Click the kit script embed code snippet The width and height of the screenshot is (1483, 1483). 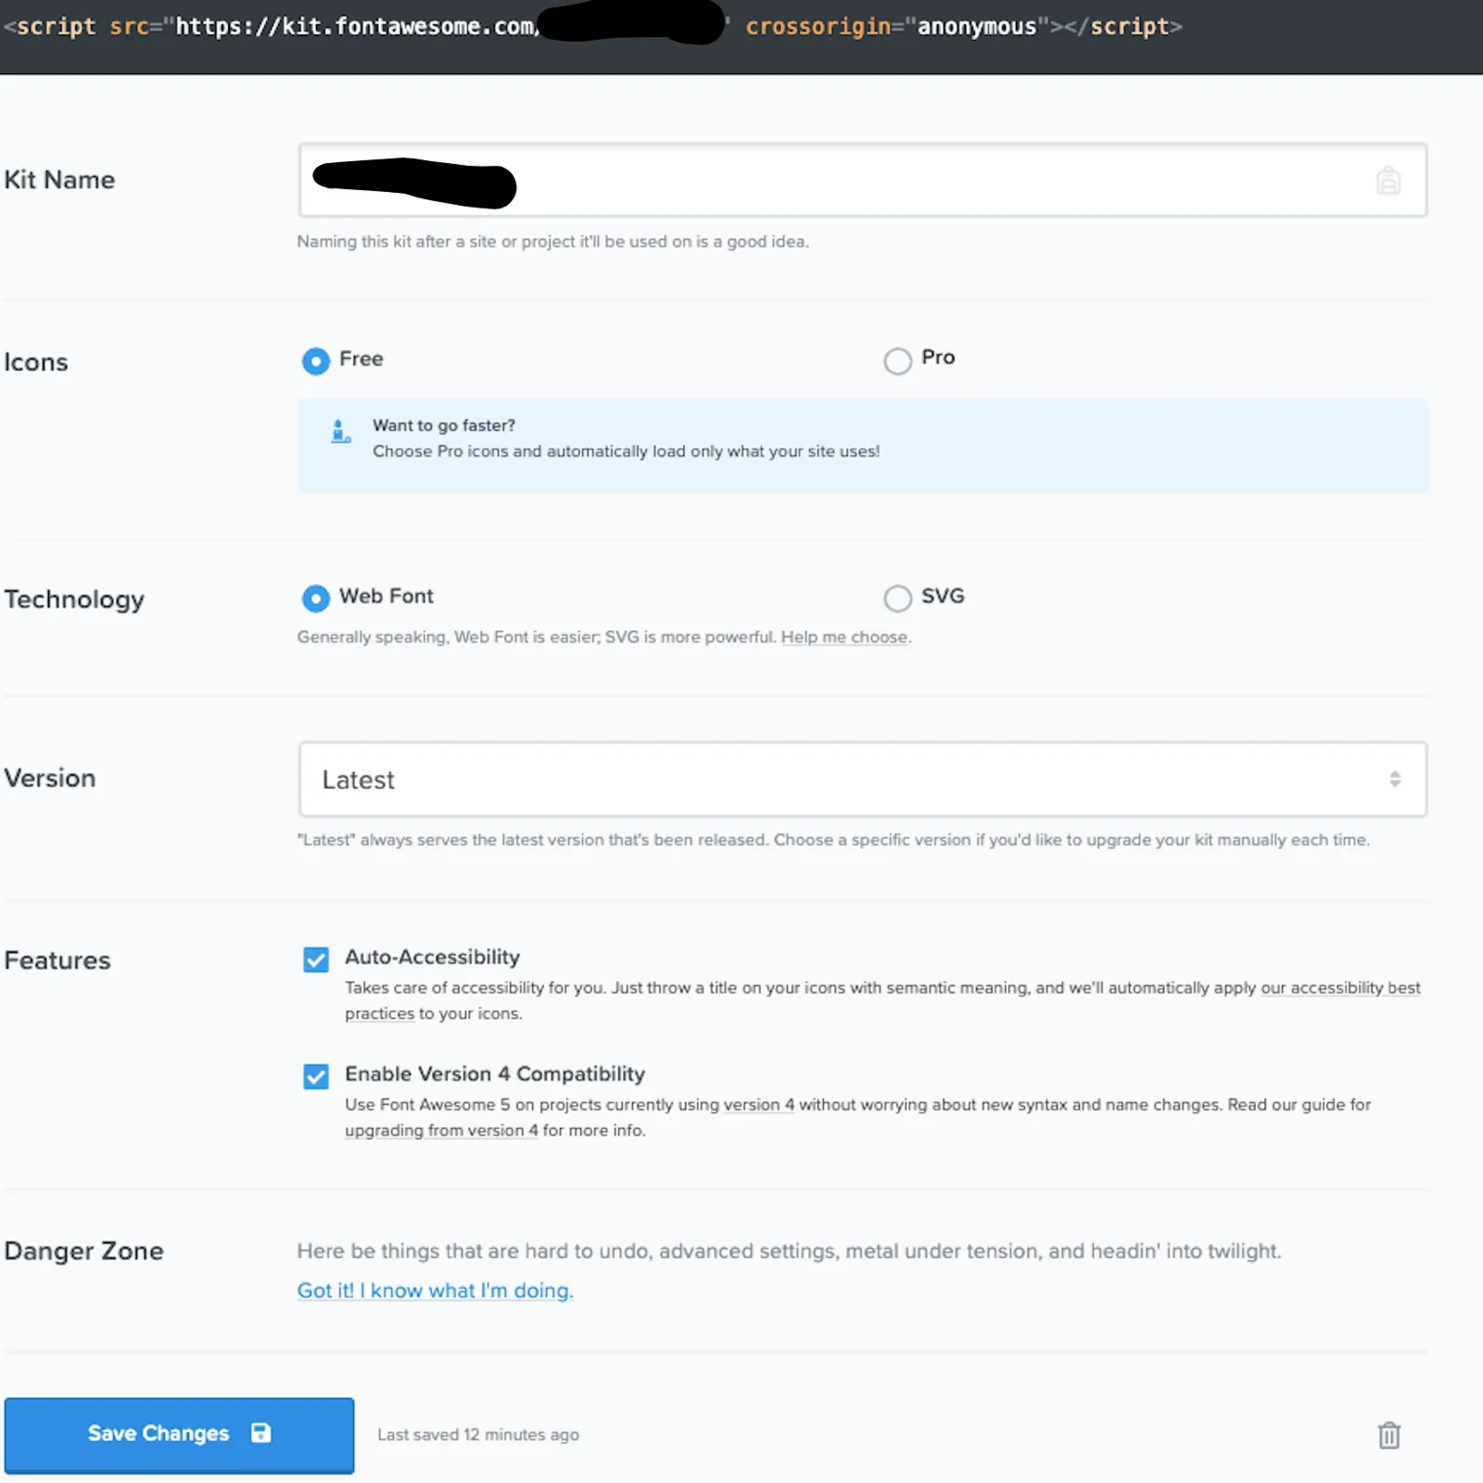coord(593,26)
